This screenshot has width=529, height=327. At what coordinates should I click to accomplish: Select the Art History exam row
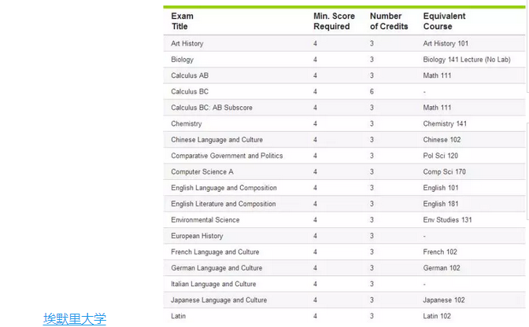click(x=344, y=43)
